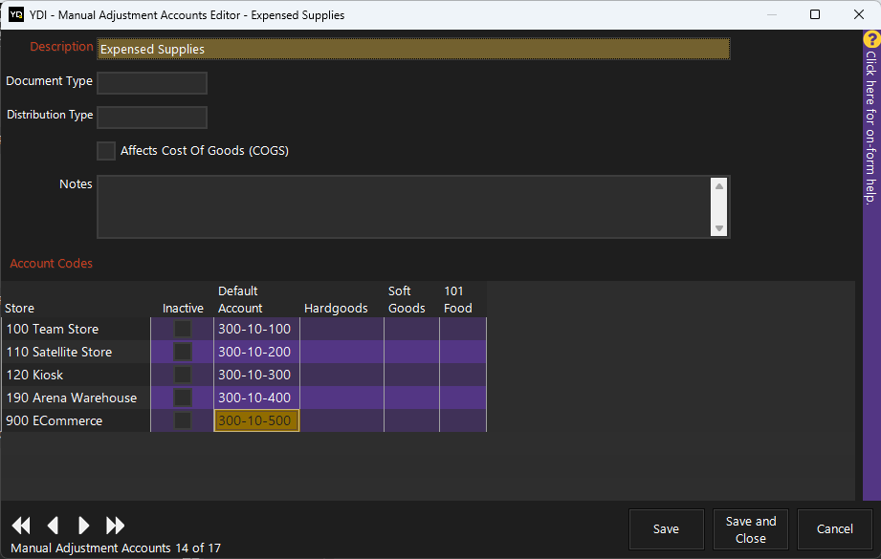
Task: Toggle Inactive checkbox for 900 ECommerce
Action: (x=182, y=420)
